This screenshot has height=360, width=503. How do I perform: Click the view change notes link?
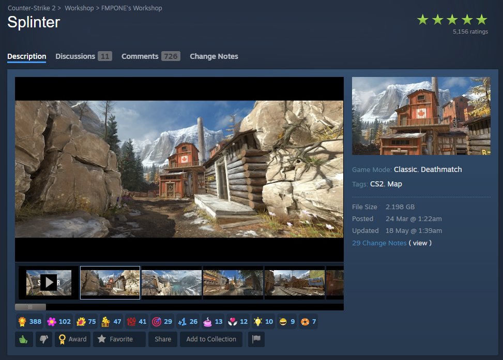coord(420,243)
